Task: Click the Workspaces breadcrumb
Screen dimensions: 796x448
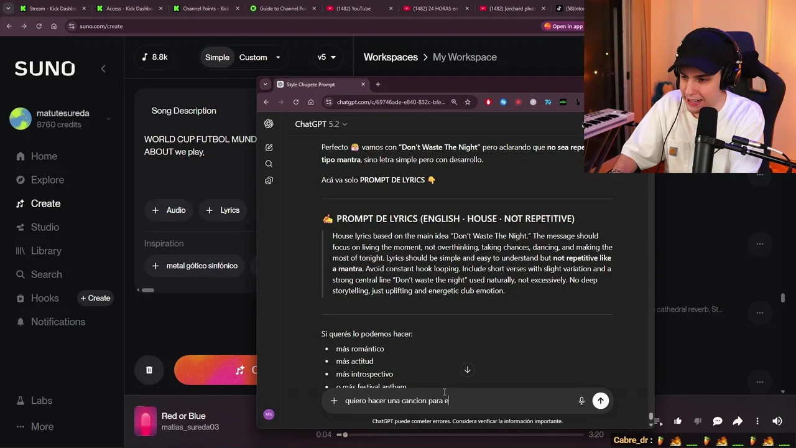Action: pos(391,57)
